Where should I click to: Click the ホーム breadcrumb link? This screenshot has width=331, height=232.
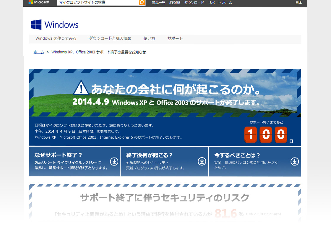coord(39,52)
